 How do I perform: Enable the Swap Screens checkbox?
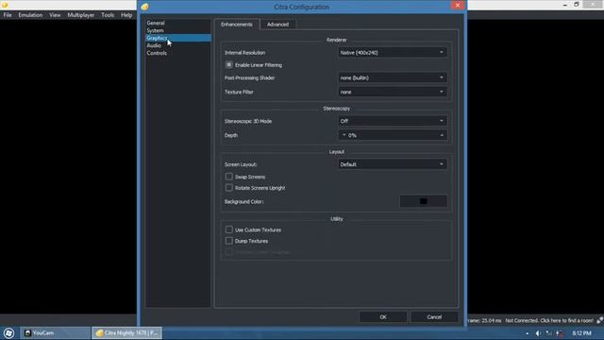228,177
